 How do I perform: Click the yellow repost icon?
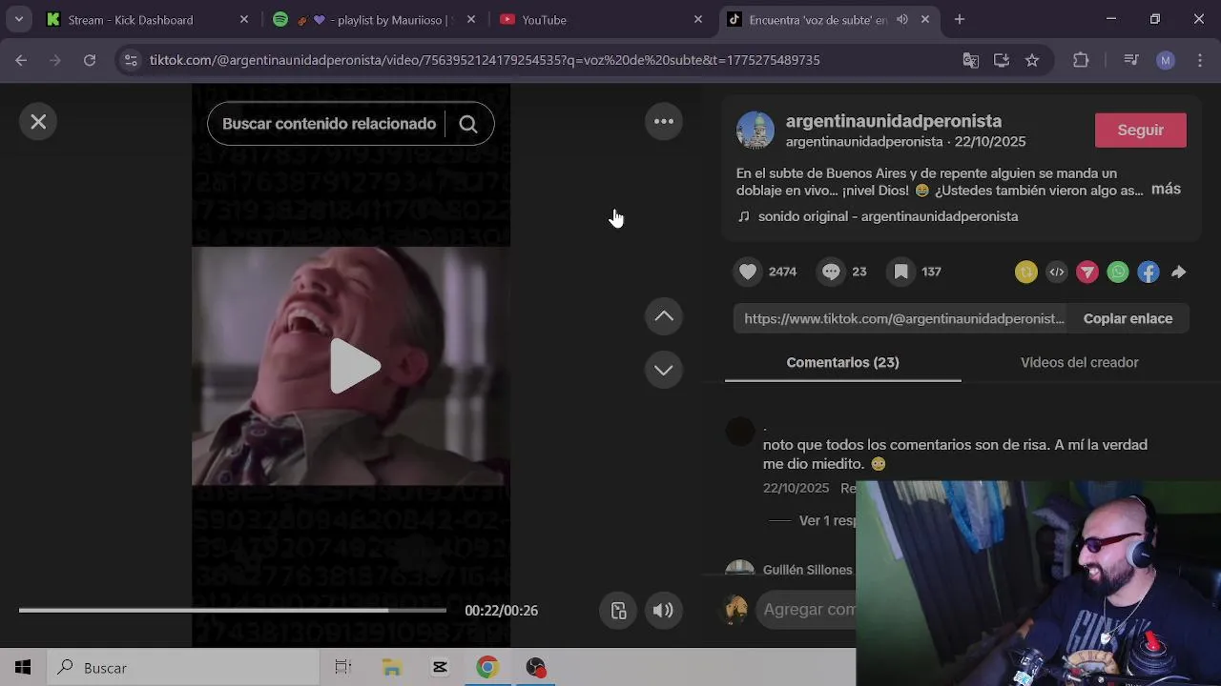click(1026, 272)
